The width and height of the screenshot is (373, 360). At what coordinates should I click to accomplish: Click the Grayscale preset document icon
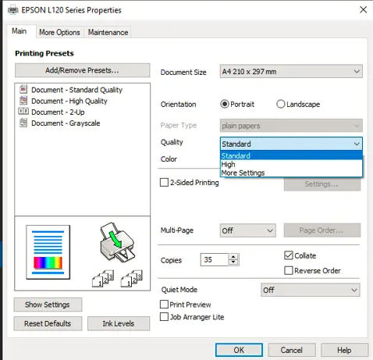(23, 123)
